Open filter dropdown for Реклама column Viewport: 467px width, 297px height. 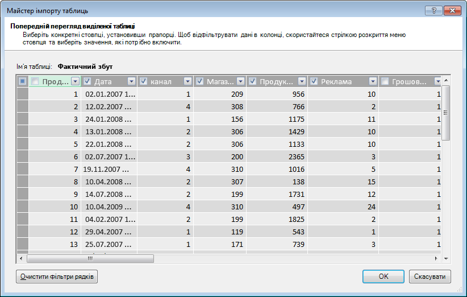(373, 81)
